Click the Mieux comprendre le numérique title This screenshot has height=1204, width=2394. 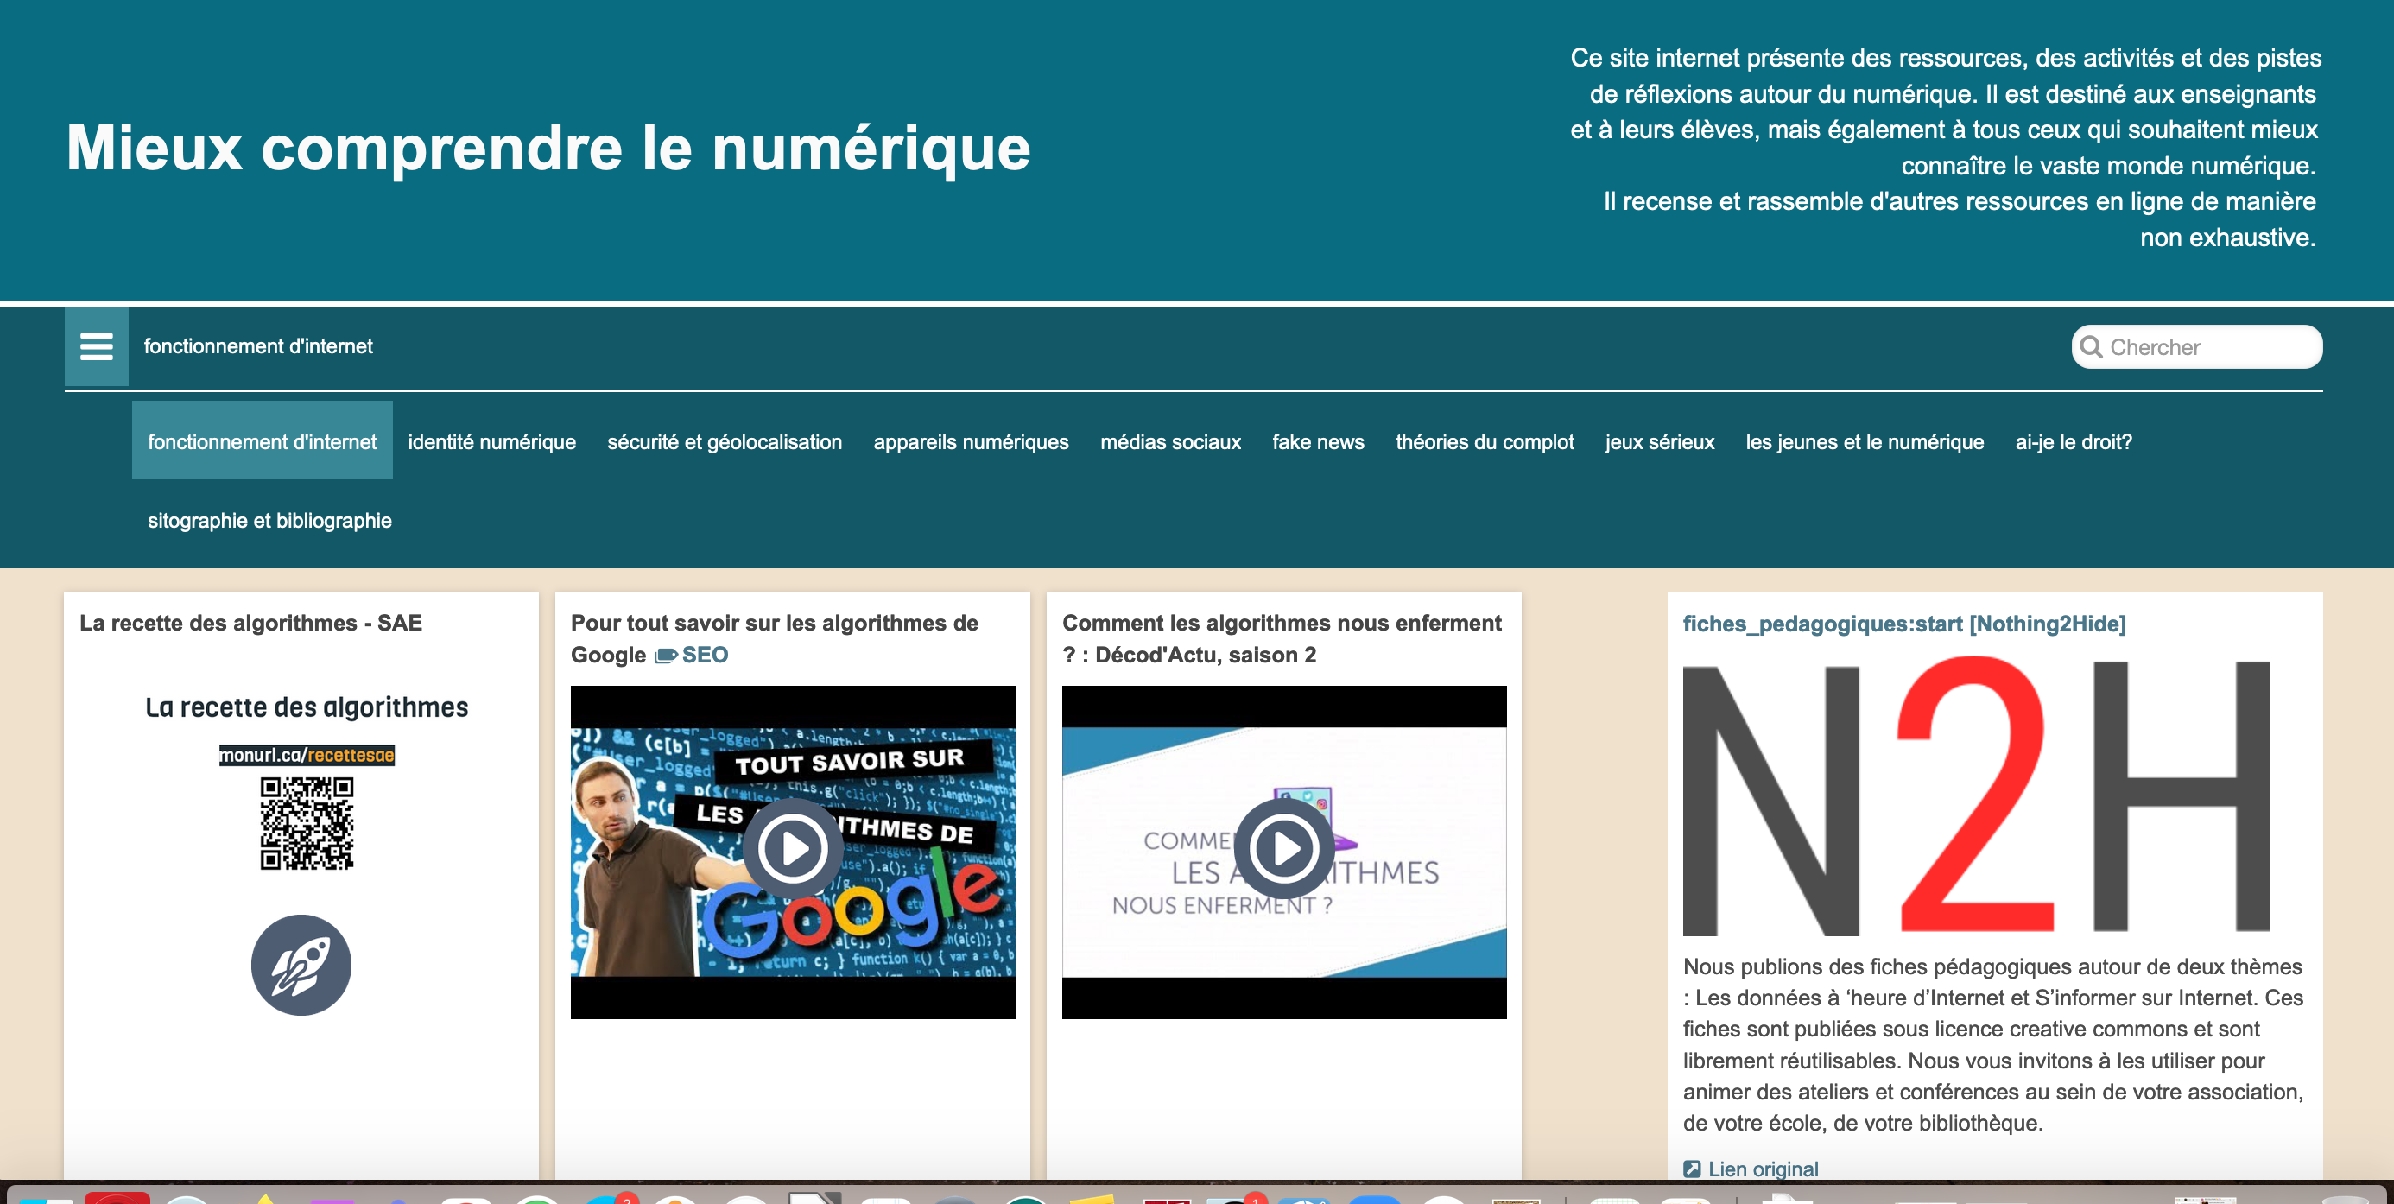[x=548, y=148]
